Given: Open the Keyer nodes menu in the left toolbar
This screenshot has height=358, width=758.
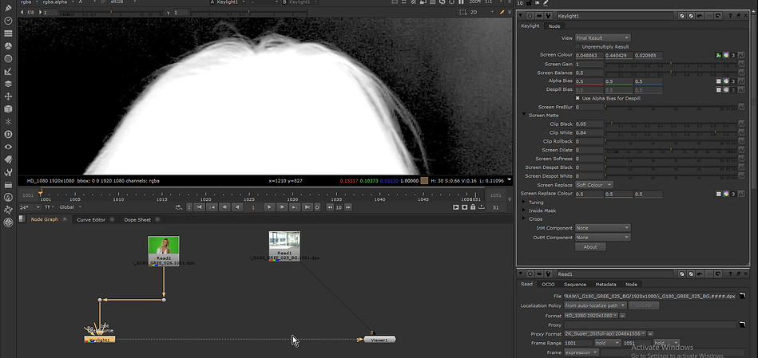Looking at the screenshot, I should 8,72.
